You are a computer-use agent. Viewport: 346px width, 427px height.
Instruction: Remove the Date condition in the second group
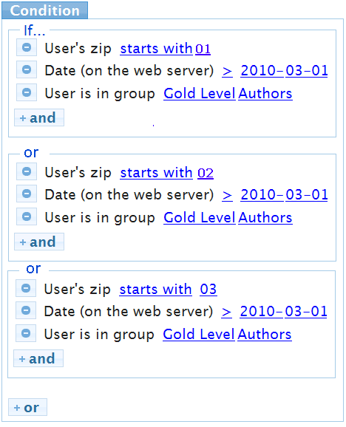[27, 194]
